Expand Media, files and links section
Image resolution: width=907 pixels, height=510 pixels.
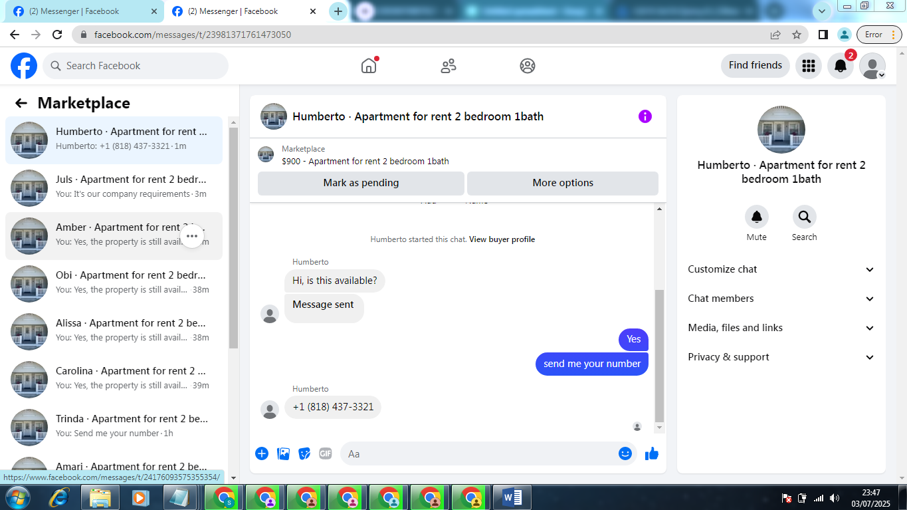[781, 328]
